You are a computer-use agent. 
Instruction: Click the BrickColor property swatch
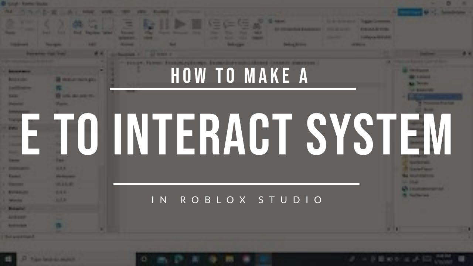(58, 79)
